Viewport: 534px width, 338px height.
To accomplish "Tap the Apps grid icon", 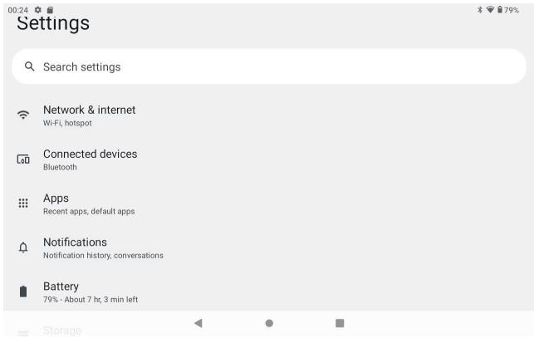I will point(23,203).
